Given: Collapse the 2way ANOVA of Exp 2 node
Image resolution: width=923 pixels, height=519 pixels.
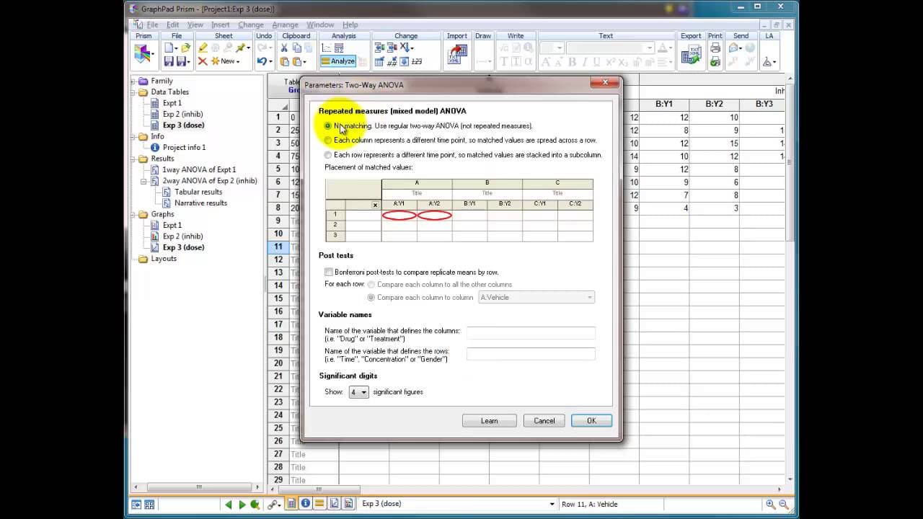Looking at the screenshot, I should tap(143, 181).
